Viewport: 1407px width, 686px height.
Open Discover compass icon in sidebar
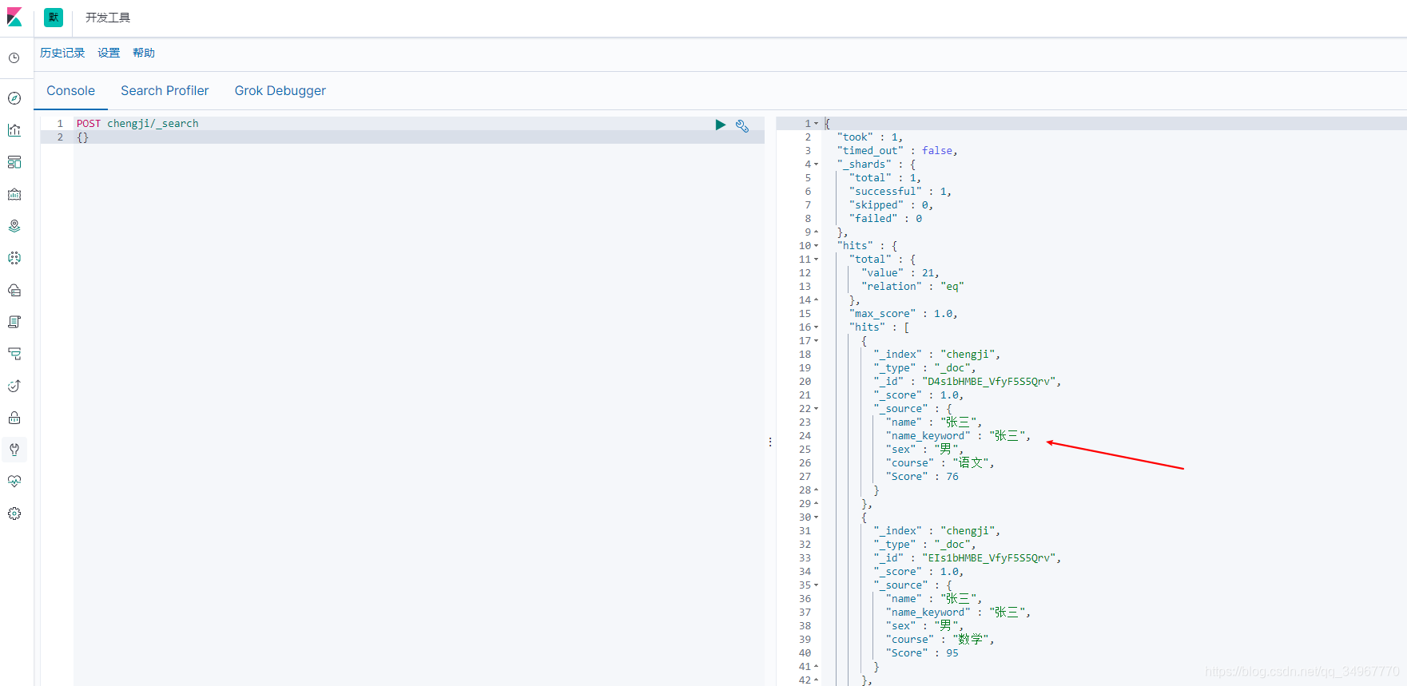click(x=14, y=98)
